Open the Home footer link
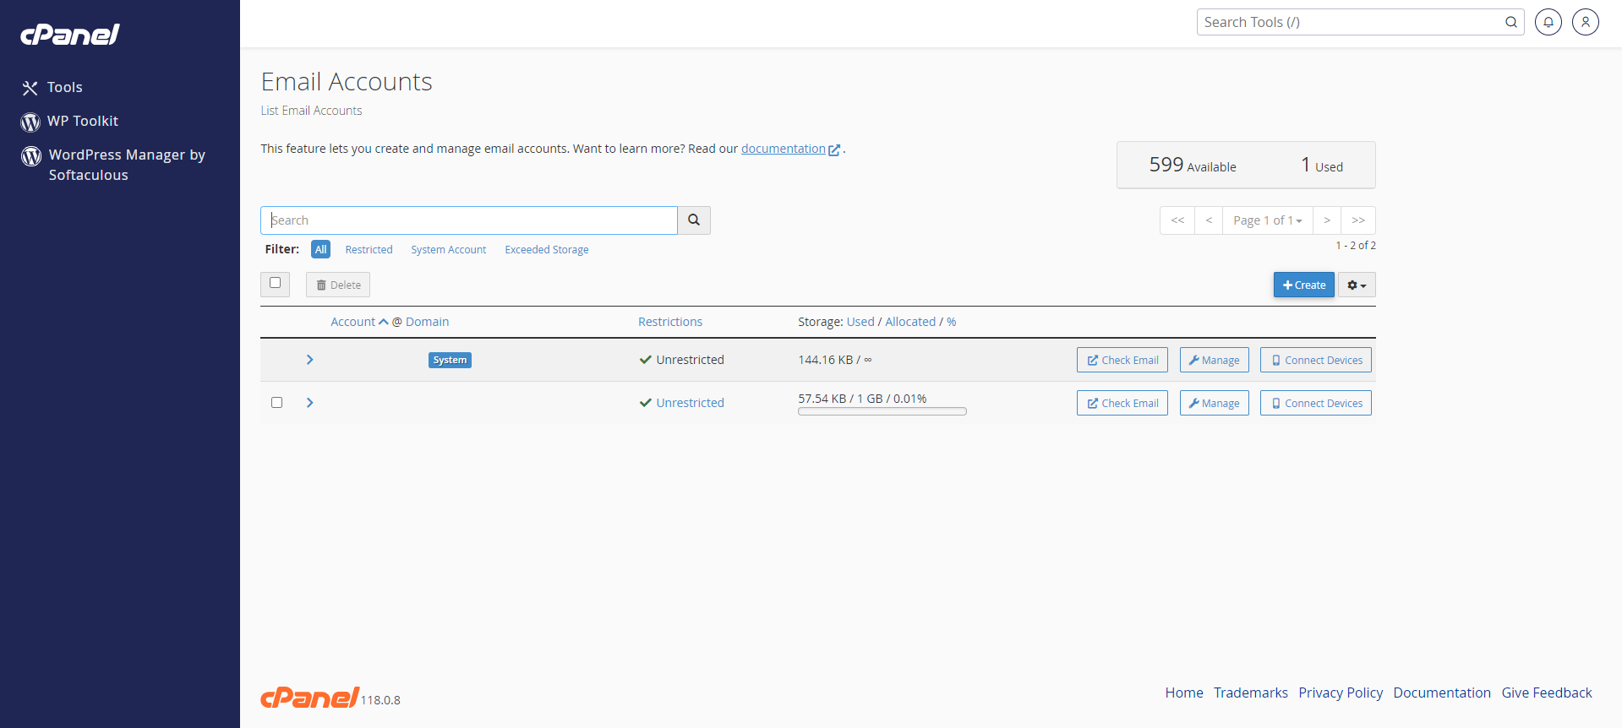 point(1184,693)
